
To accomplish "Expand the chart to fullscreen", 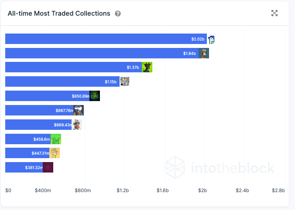I will pos(274,13).
